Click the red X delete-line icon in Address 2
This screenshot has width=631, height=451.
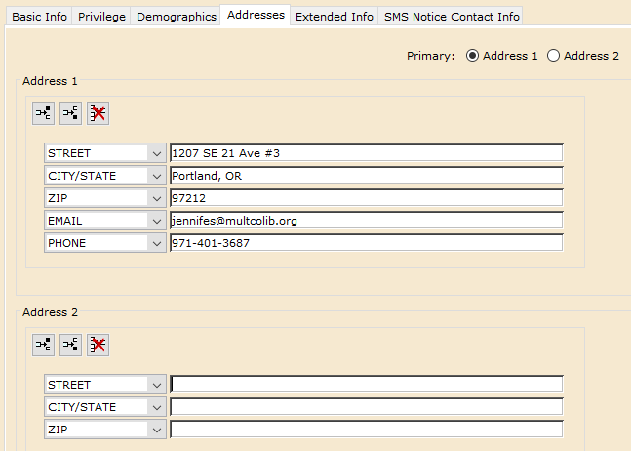[98, 345]
